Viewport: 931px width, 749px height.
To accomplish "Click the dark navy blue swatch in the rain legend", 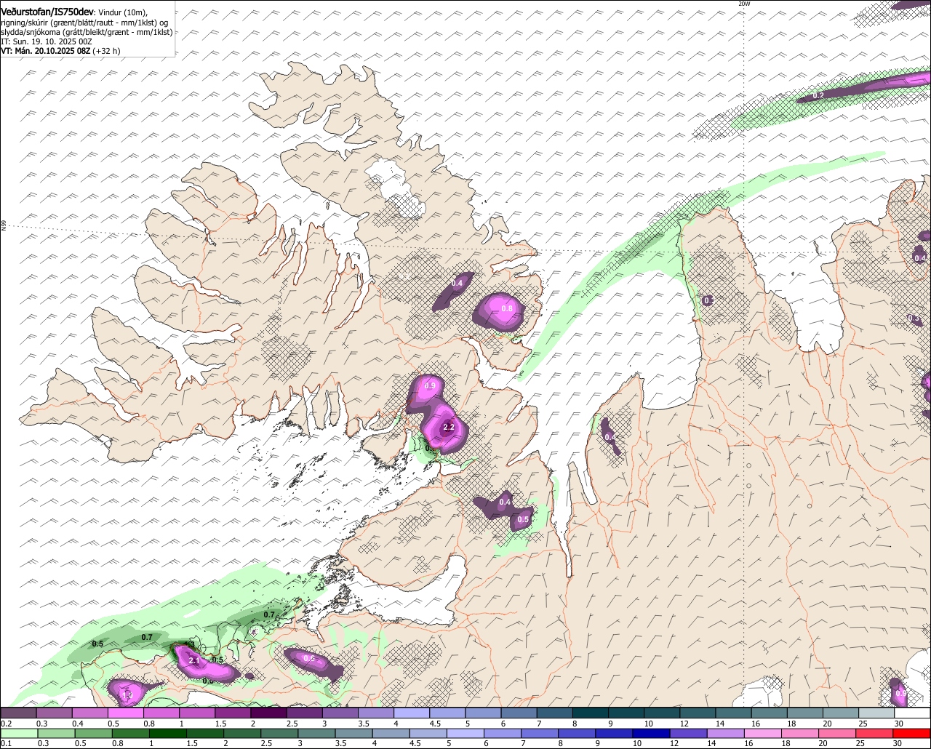I will click(x=650, y=734).
